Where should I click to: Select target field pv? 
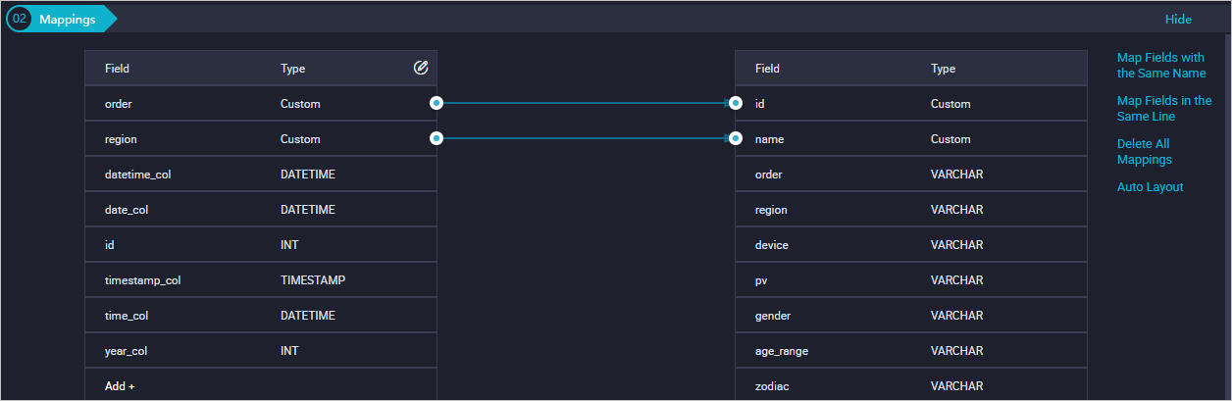pyautogui.click(x=911, y=280)
